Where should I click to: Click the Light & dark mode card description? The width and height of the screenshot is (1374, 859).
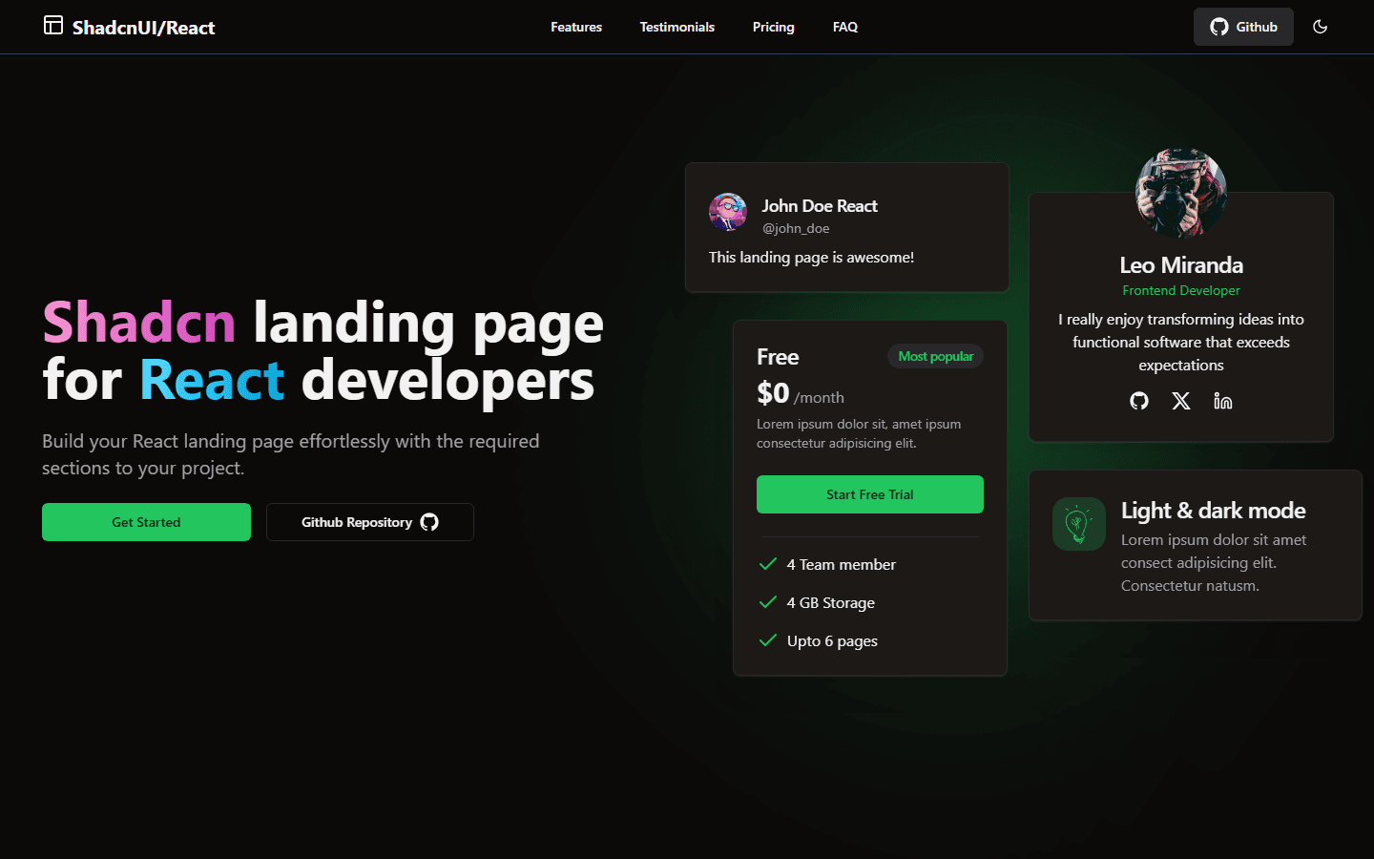click(1214, 562)
